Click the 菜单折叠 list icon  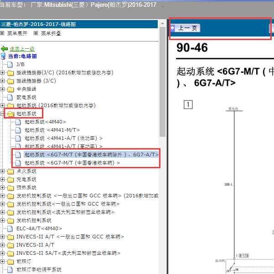click(x=36, y=33)
